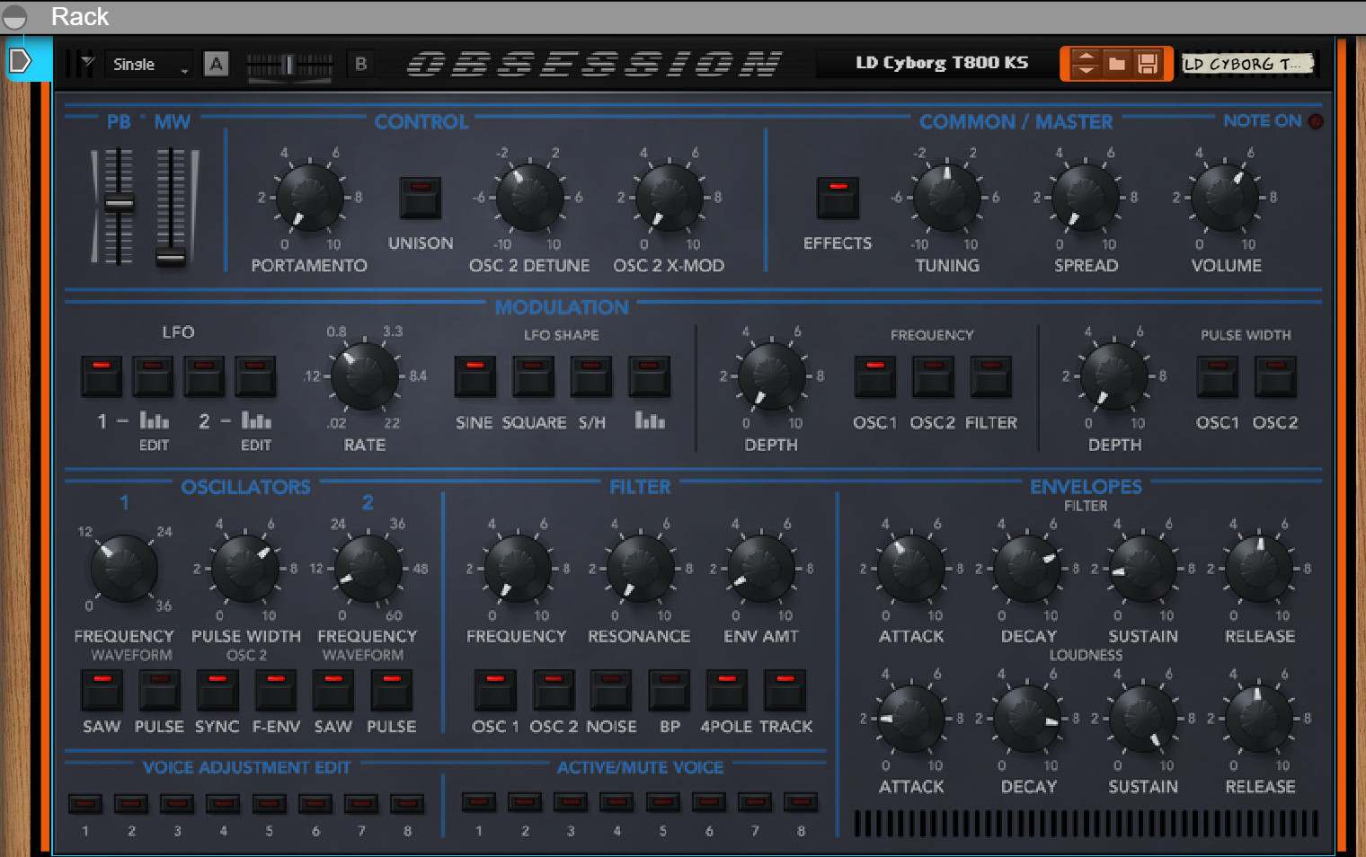Click the oscillator PULSE WIDTH knob

245,569
